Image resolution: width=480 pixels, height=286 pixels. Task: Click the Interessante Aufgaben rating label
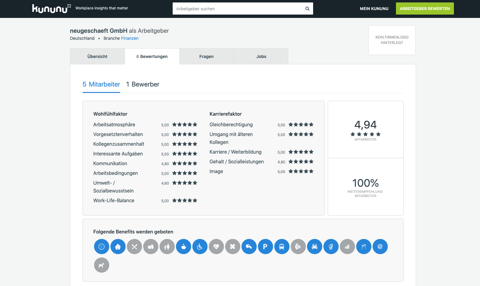(x=118, y=154)
